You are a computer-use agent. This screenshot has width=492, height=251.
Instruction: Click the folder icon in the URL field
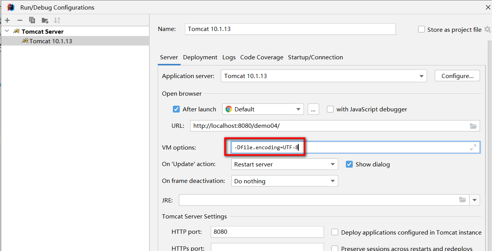(473, 126)
